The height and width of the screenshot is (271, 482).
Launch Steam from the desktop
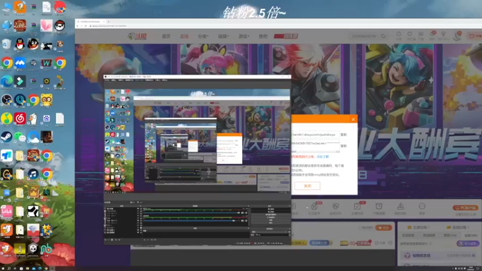pos(7,137)
